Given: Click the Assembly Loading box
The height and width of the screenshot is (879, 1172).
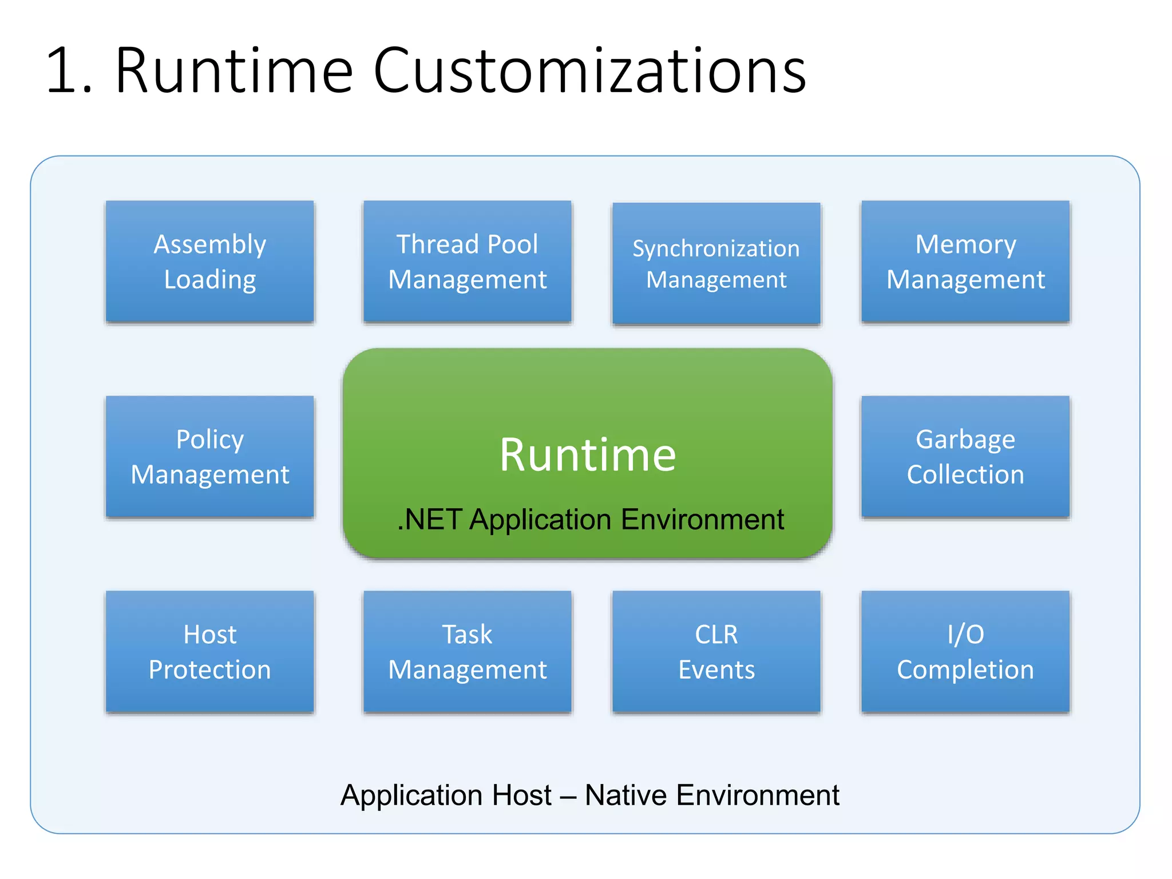Looking at the screenshot, I should (210, 262).
